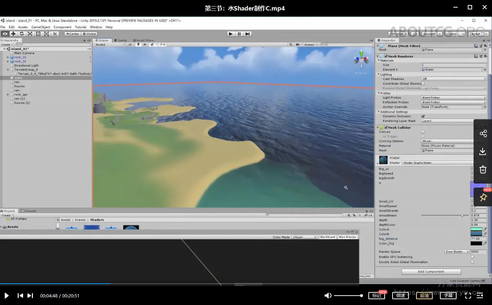
Task: Switch to the Game tab
Action: pos(120,40)
